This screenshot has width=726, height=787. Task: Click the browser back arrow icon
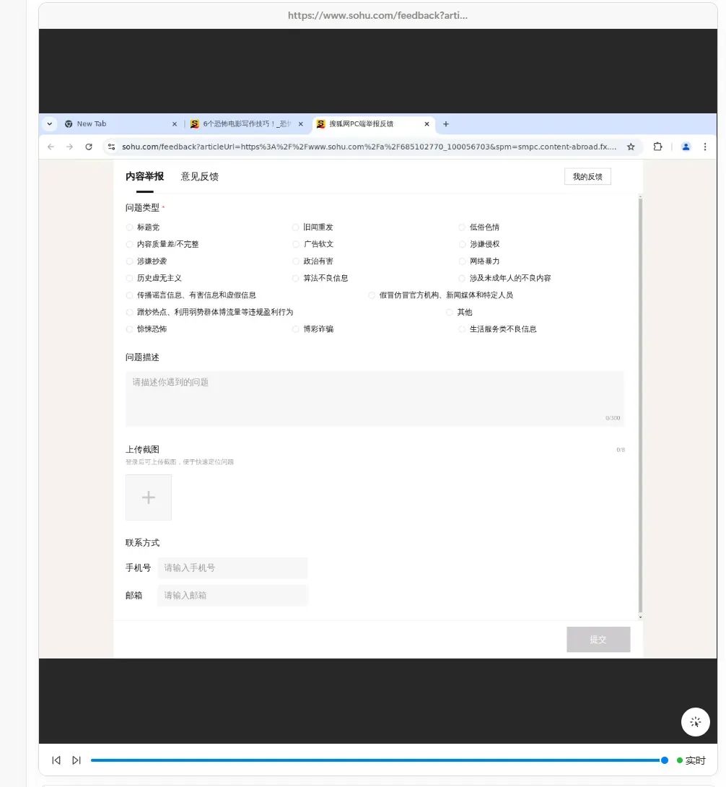click(x=51, y=147)
